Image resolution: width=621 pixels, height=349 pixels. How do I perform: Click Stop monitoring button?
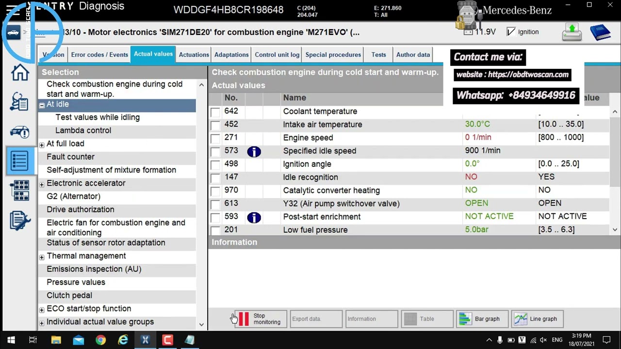point(261,319)
